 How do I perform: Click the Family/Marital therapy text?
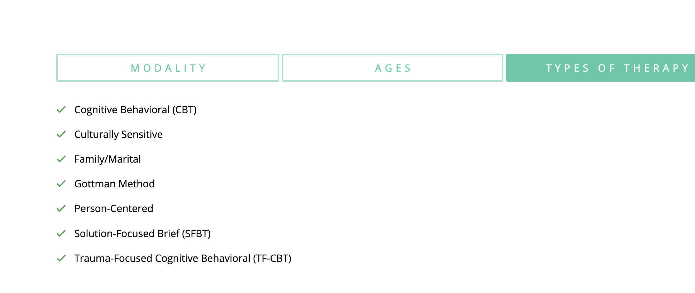click(107, 159)
